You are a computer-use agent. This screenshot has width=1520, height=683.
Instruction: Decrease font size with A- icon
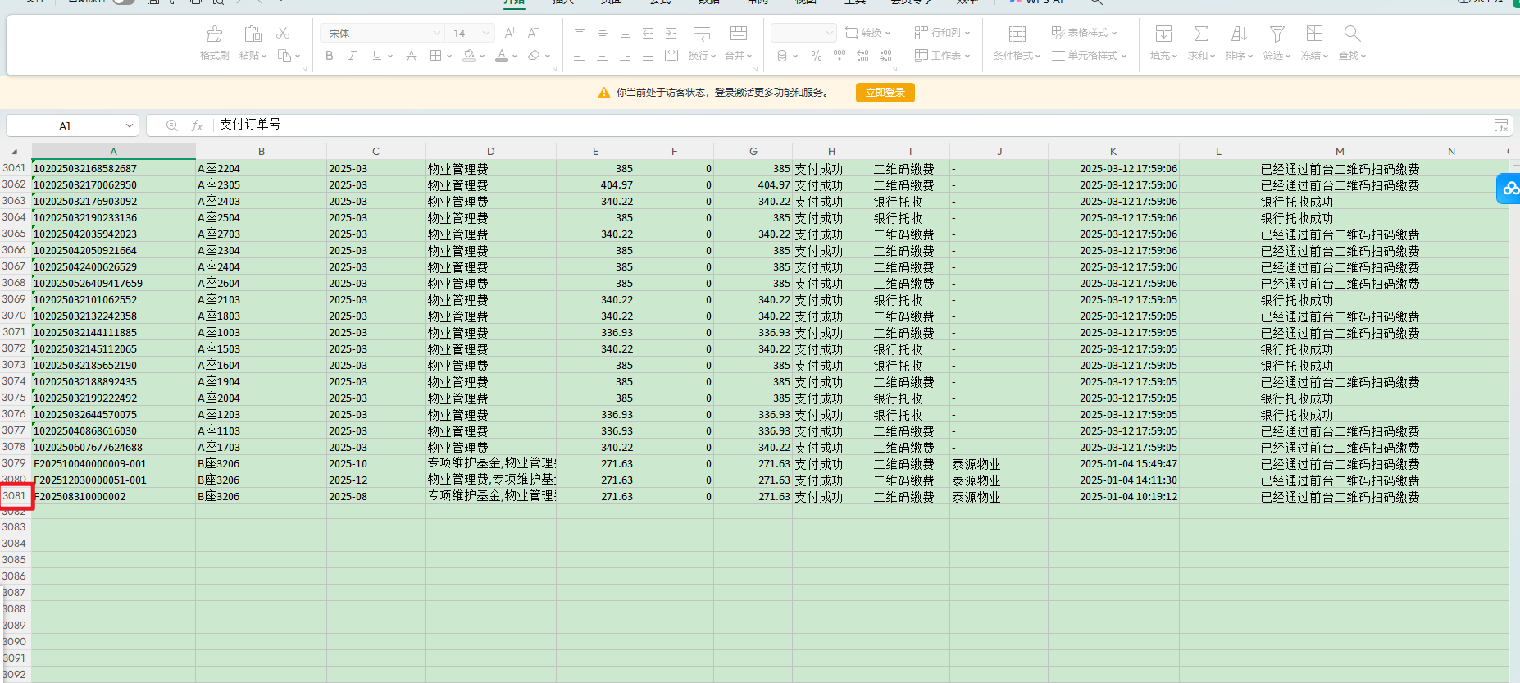coord(534,33)
